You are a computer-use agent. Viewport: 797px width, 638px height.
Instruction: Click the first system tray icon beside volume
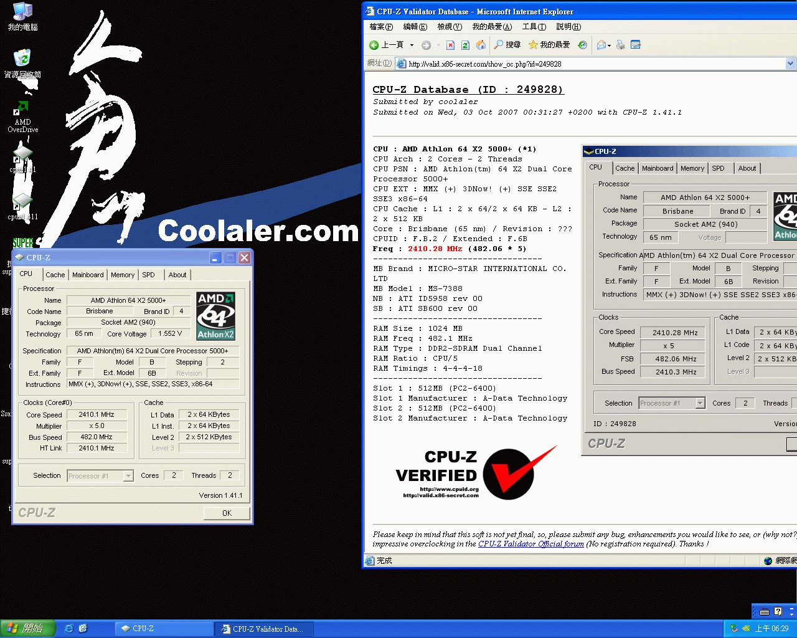point(733,629)
